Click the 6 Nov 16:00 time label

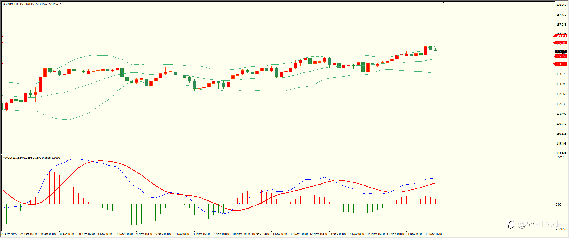coord(202,234)
